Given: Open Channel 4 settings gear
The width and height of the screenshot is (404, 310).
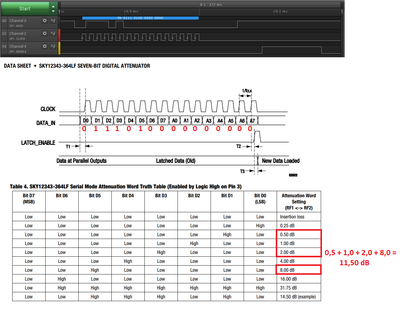Looking at the screenshot, I should click(45, 46).
